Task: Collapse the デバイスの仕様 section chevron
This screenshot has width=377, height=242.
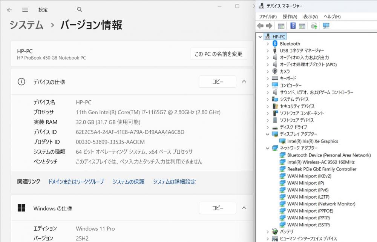Action: [244, 81]
